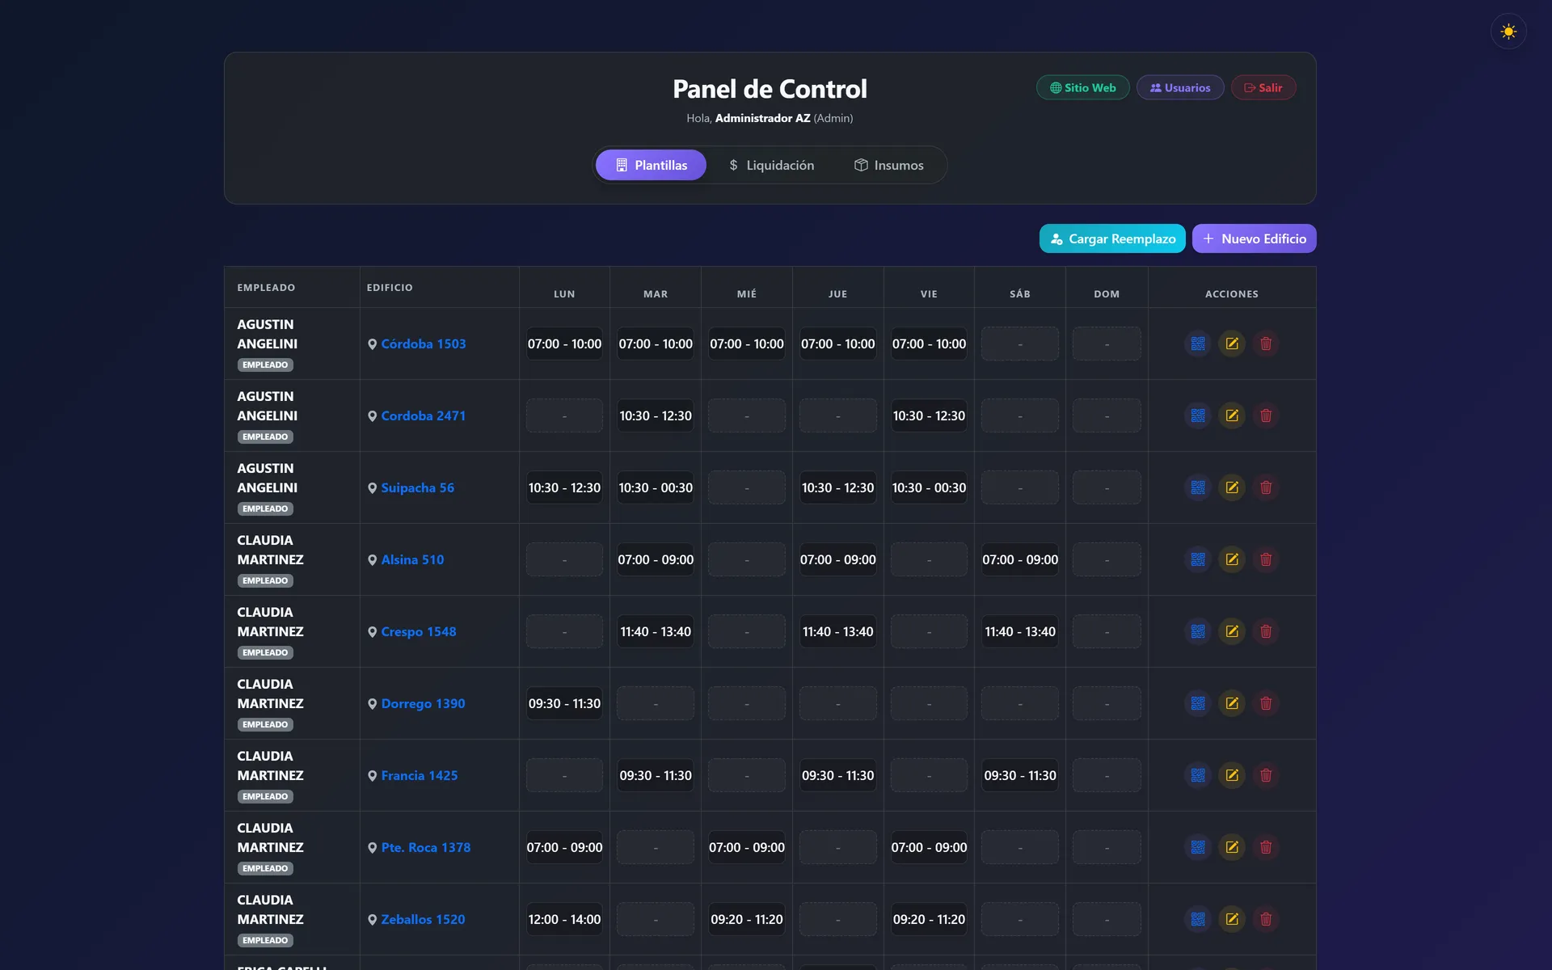Select Thursday 11:40 - 13:40 for Crespo 1548

tap(837, 631)
